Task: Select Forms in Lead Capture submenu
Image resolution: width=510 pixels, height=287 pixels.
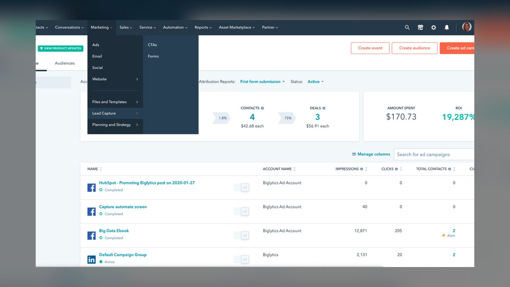Action: click(171, 56)
